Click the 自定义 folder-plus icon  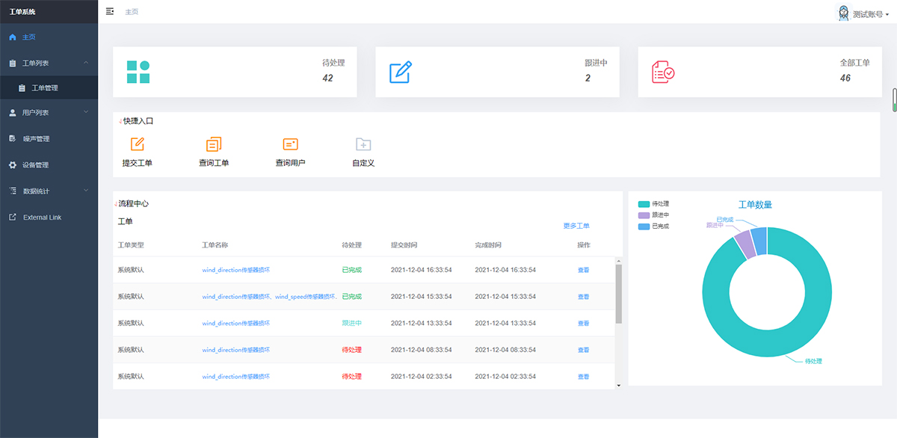pos(363,144)
